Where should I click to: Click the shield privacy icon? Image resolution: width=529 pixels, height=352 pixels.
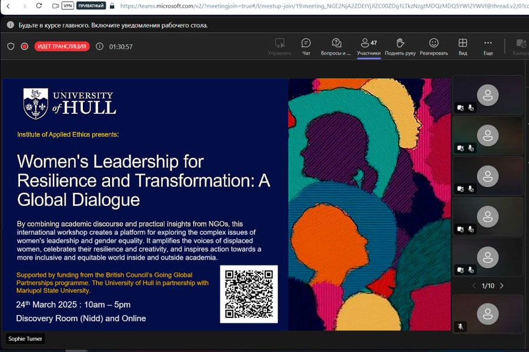[x=11, y=46]
